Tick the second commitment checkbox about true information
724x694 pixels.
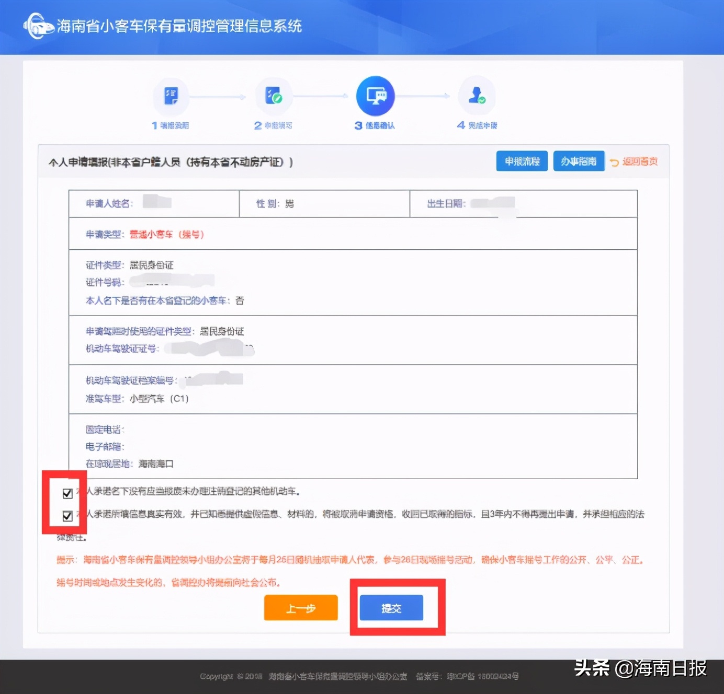pos(67,516)
